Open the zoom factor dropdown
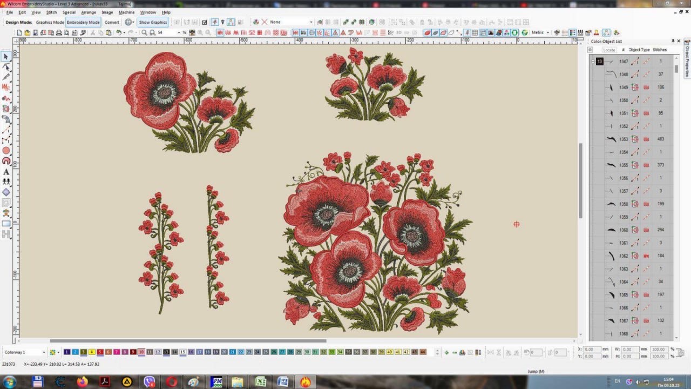Viewport: 691px width, 389px height. point(178,32)
